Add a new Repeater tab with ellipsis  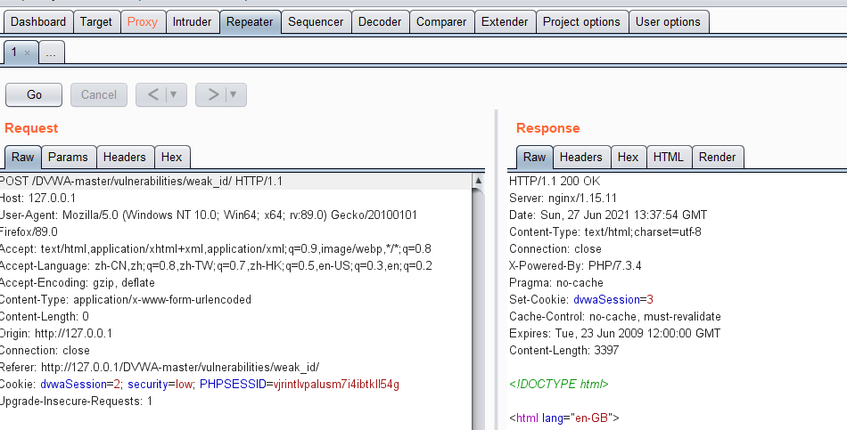(x=51, y=53)
